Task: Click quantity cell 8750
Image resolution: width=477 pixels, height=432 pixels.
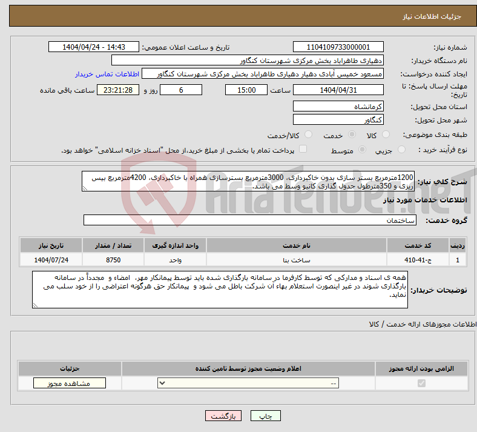Action: pos(113,260)
